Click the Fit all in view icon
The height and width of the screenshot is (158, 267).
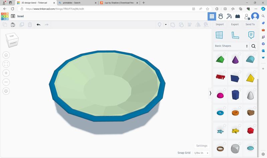pyautogui.click(x=6, y=64)
